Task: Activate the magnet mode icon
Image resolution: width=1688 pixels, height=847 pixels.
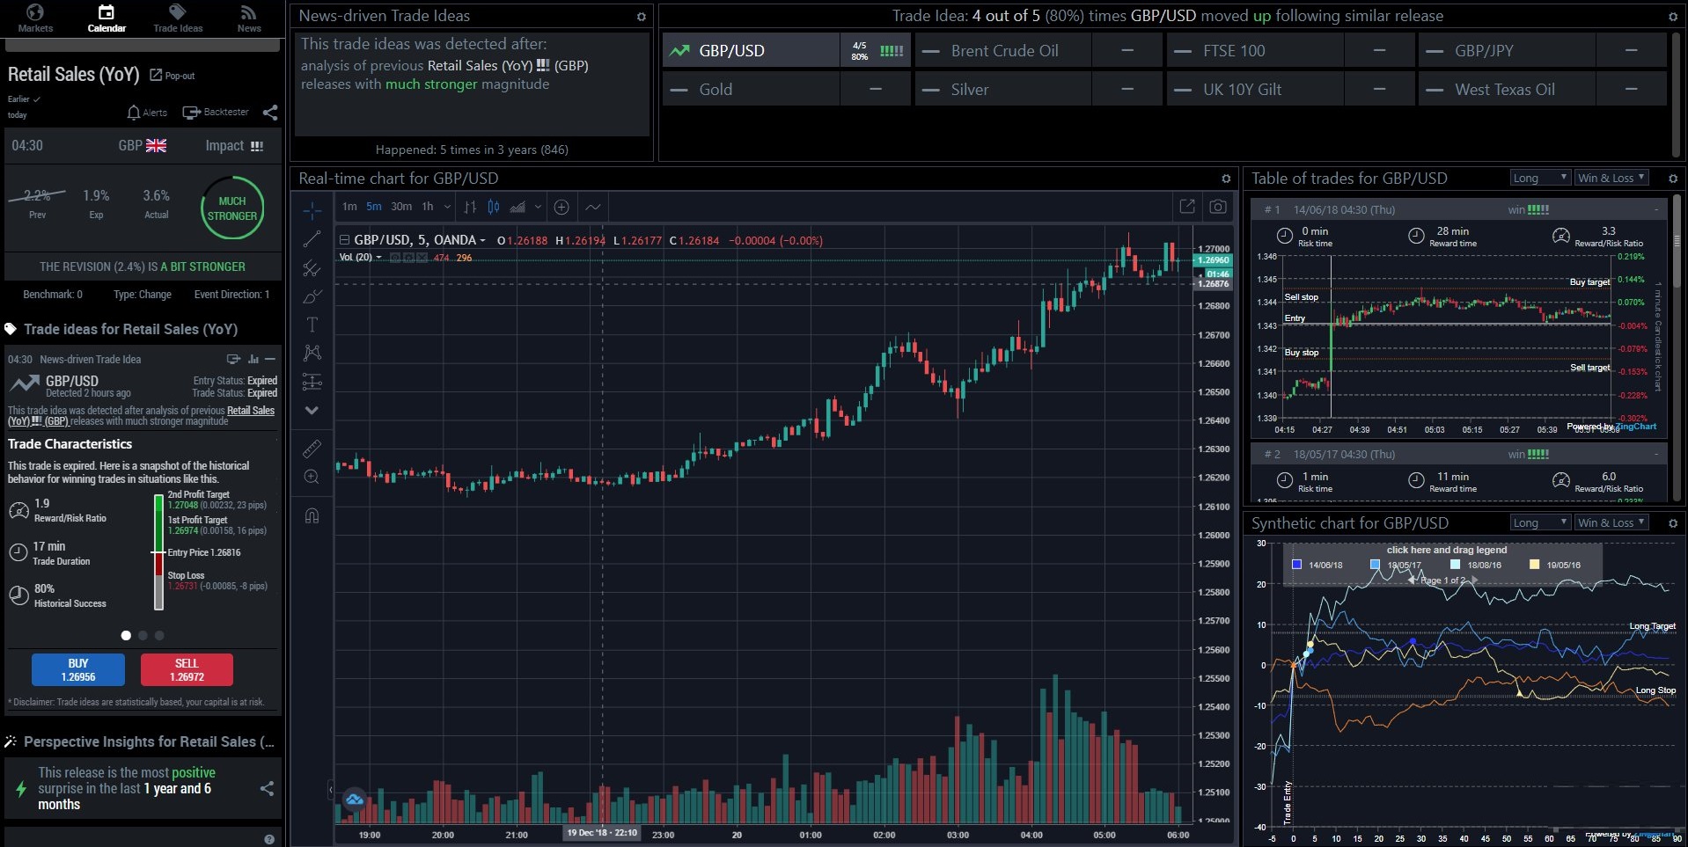Action: click(x=312, y=516)
